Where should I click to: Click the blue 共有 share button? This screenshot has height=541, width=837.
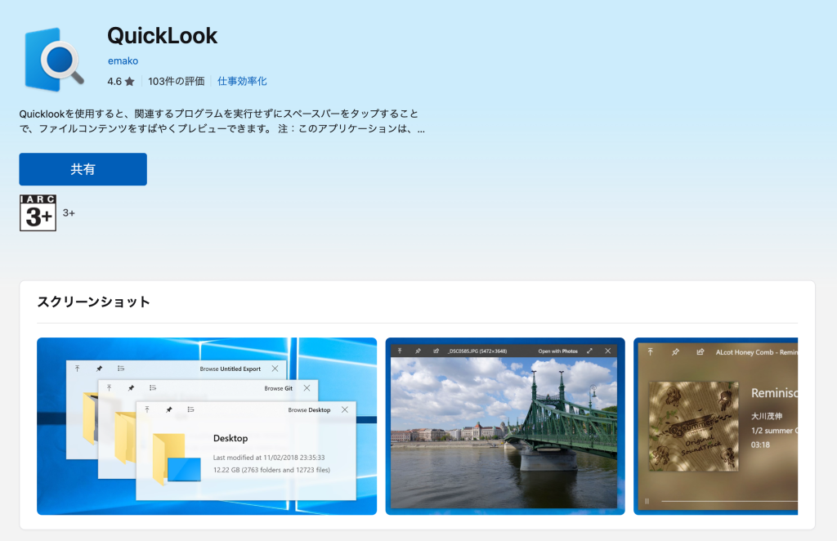[x=83, y=169]
